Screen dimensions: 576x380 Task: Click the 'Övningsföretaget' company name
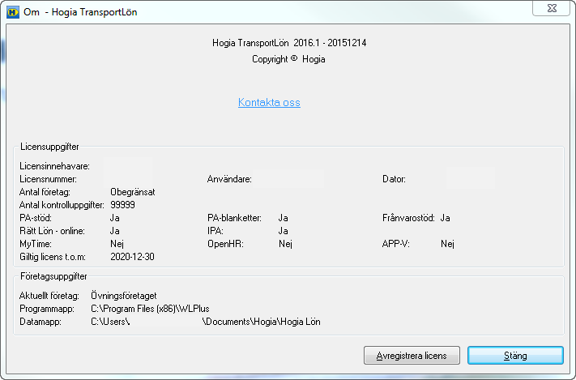tap(124, 296)
